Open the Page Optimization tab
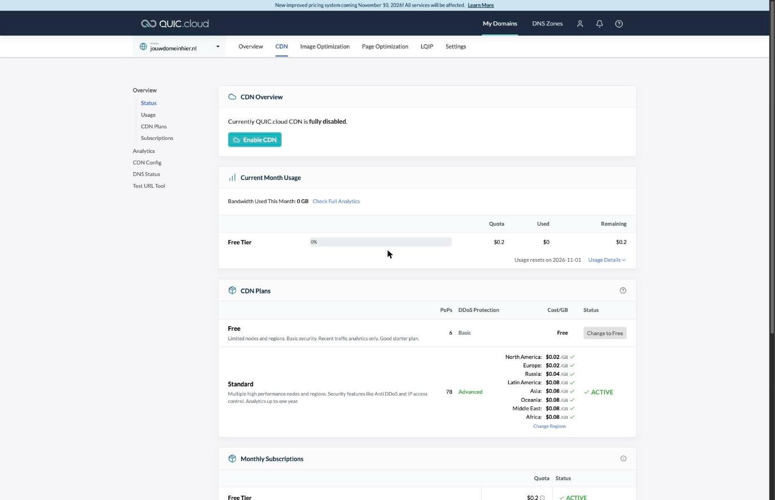775x500 pixels. (385, 47)
